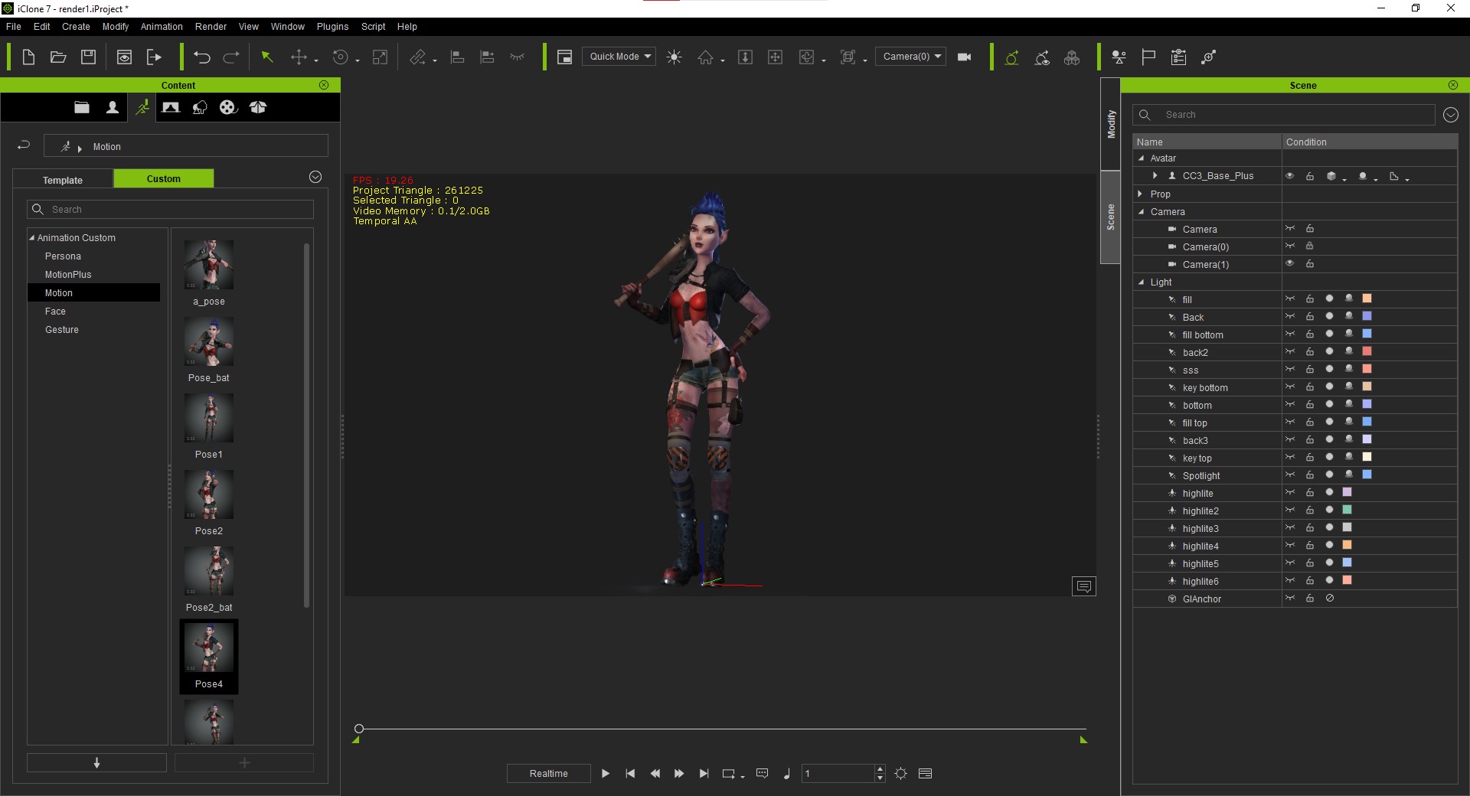Screen dimensions: 1470x796
Task: Open the Project folder tab in Content
Action: pyautogui.click(x=82, y=107)
